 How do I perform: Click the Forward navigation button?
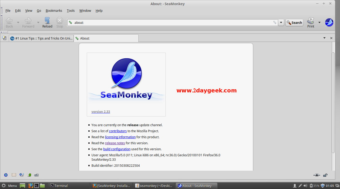click(28, 23)
